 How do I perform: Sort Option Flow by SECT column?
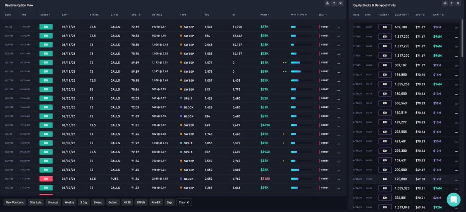click(322, 15)
